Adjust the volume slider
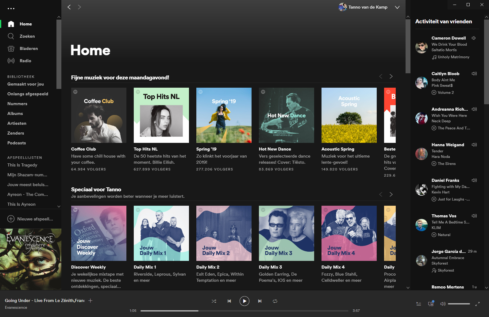This screenshot has width=489, height=317. pyautogui.click(x=459, y=304)
